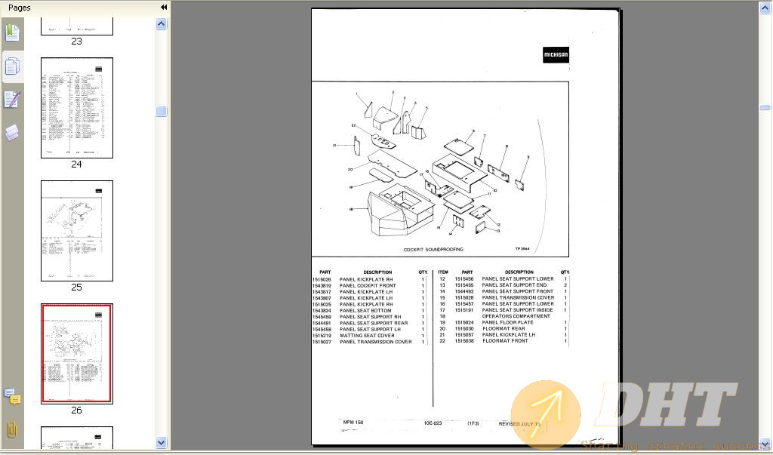Click the PANEL SEAT SUPPORT INSIDE row
Screen dimensions: 773x455
[503, 310]
